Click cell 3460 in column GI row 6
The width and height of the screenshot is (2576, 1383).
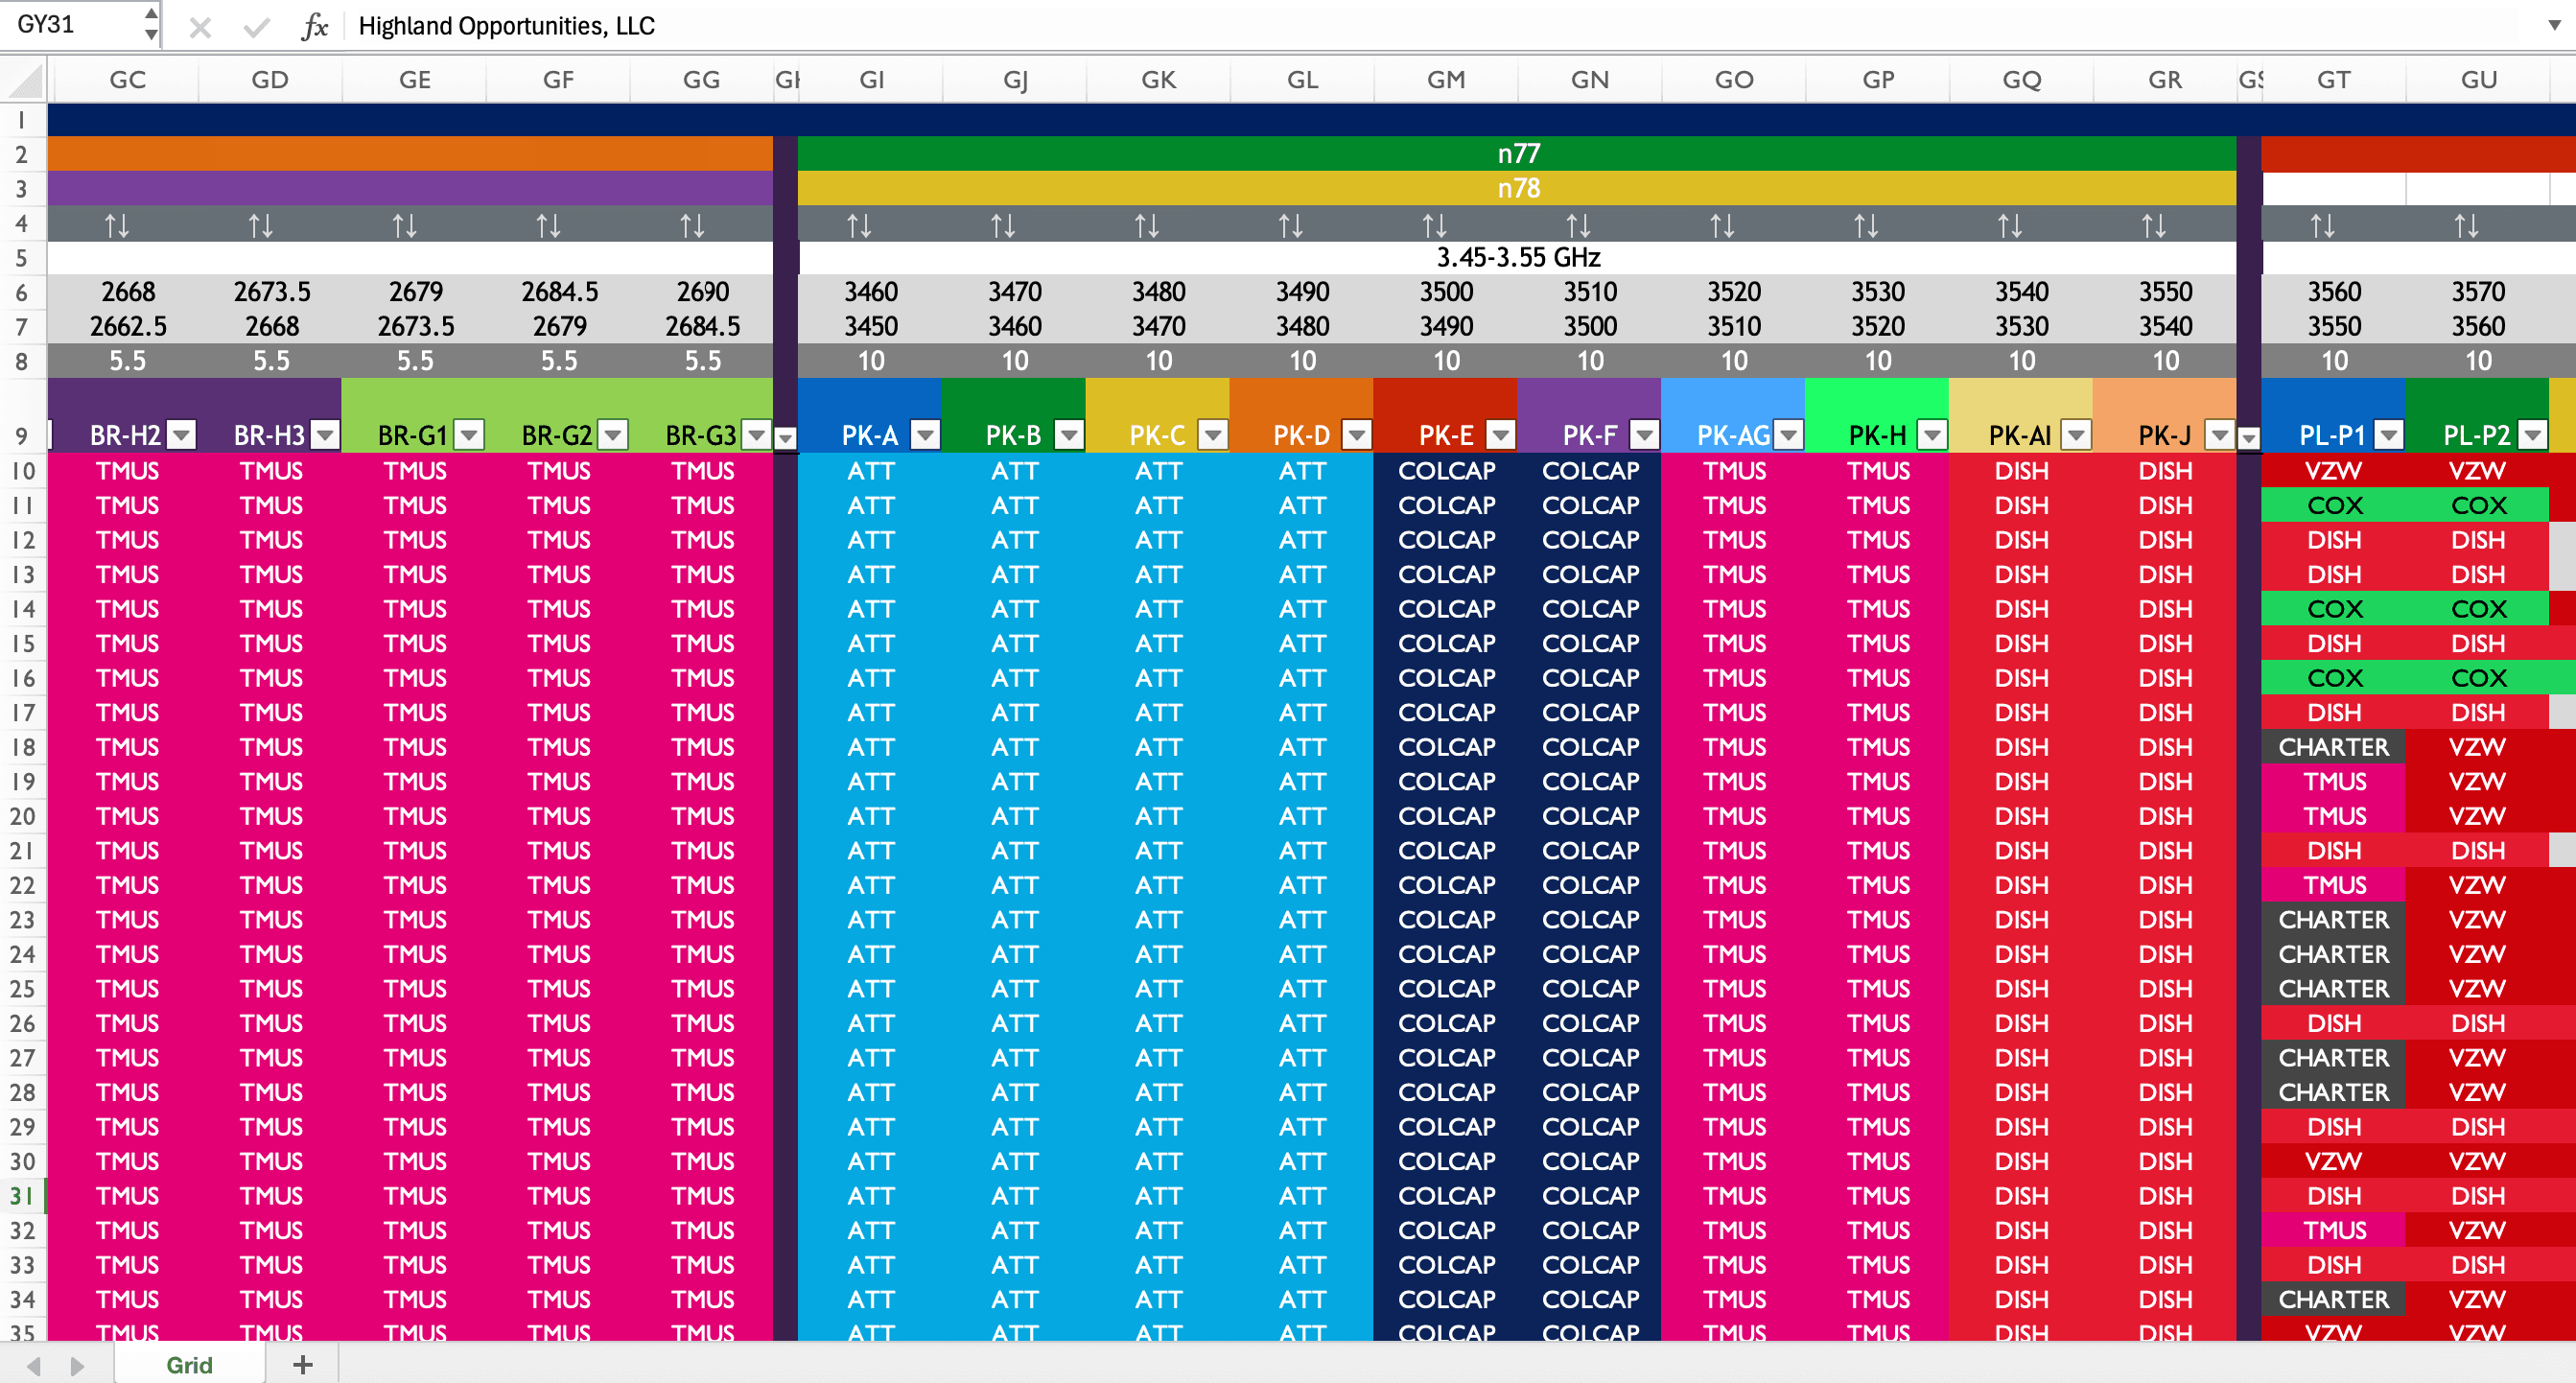tap(871, 292)
